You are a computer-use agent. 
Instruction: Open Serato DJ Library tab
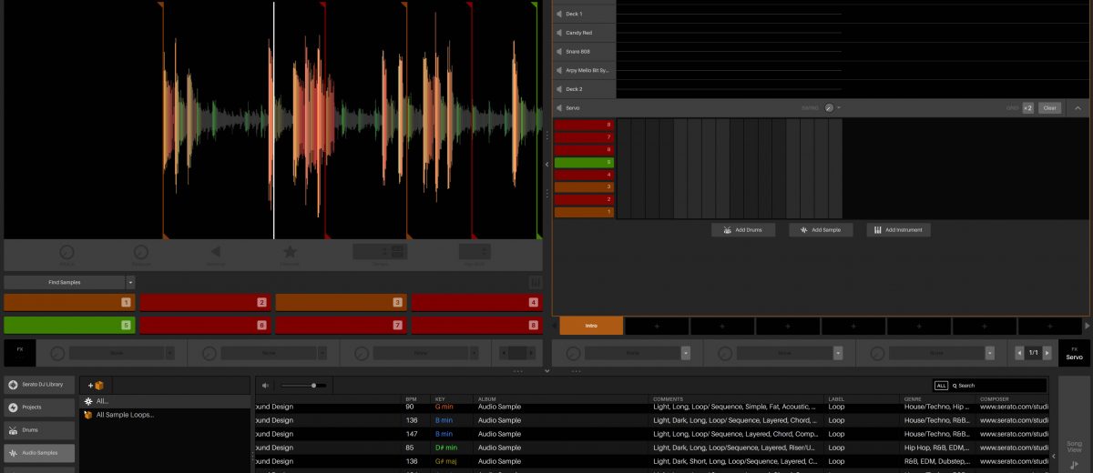pos(40,385)
